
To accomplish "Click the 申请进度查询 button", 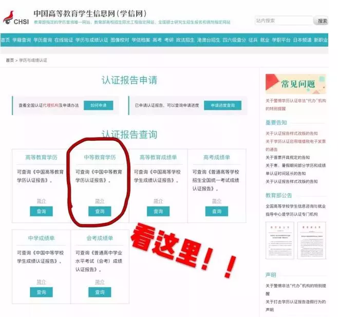I will point(222,105).
